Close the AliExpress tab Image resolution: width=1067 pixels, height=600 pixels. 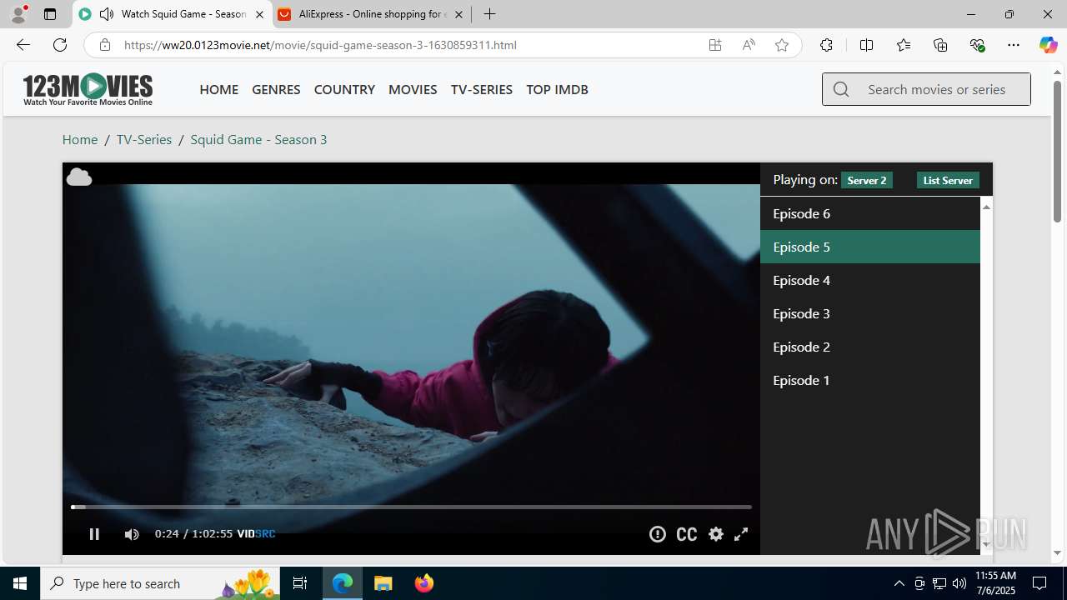(x=458, y=14)
